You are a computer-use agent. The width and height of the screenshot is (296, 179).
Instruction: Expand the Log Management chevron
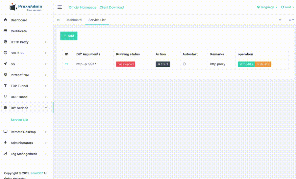tap(46, 154)
